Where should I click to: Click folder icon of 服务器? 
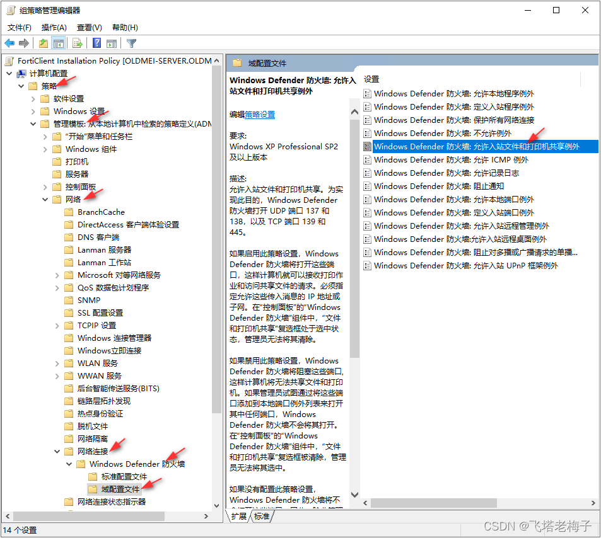[57, 175]
